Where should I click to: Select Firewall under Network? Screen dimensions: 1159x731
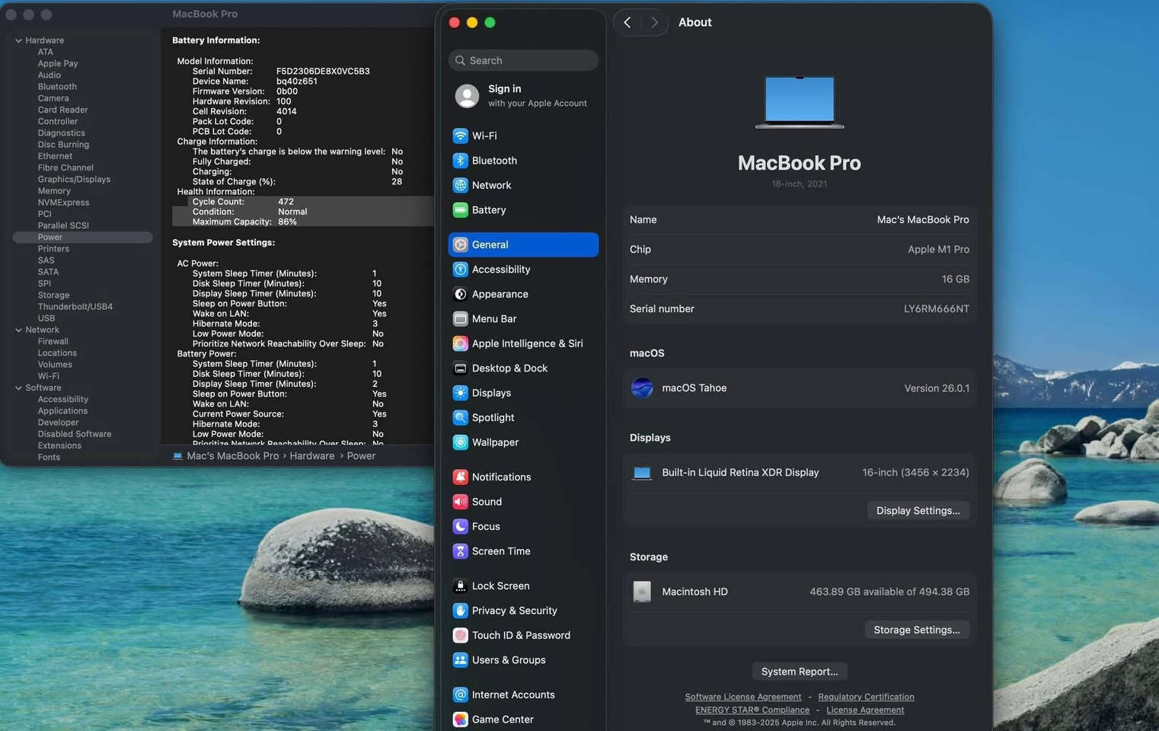click(53, 342)
